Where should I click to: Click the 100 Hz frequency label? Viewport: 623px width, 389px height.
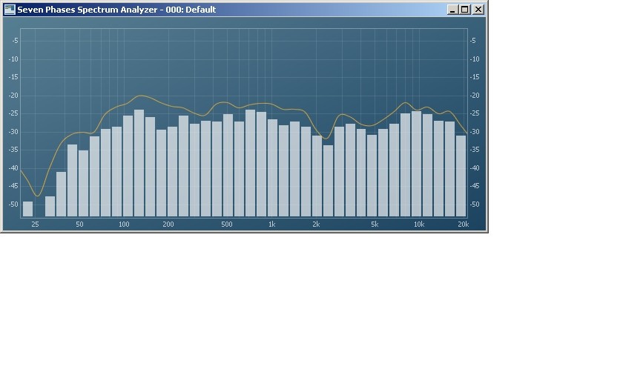[124, 225]
